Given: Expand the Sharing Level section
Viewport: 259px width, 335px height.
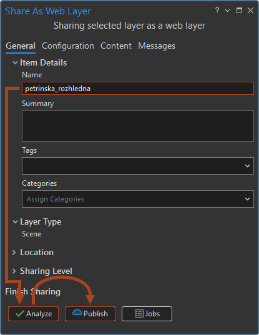Looking at the screenshot, I should point(14,271).
